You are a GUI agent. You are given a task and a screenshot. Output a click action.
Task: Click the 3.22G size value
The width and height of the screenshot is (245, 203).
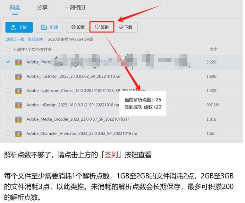[211, 62]
